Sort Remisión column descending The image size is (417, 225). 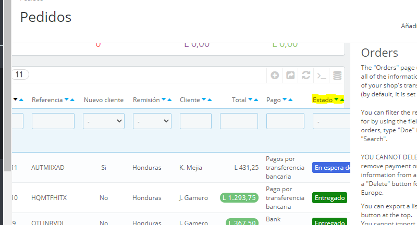[164, 99]
